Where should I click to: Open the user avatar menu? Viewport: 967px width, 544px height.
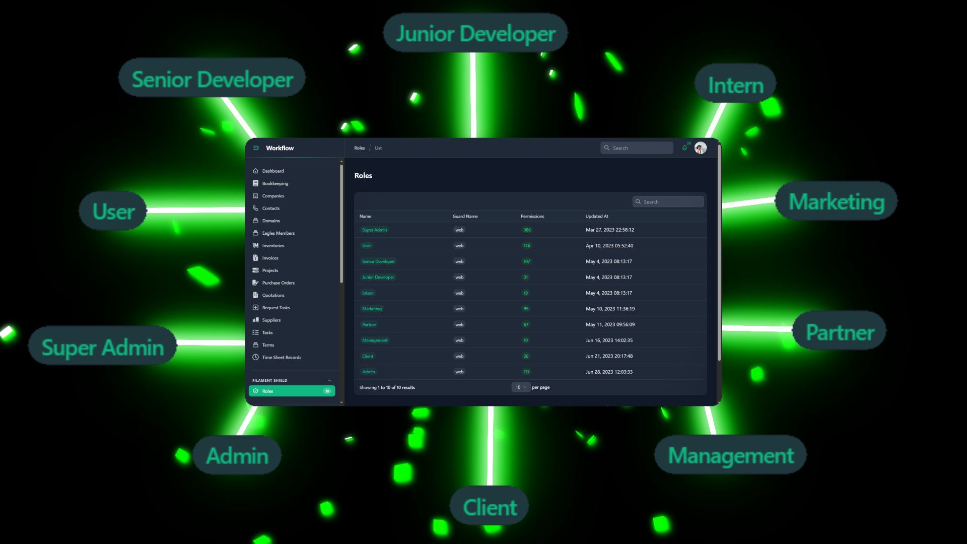pyautogui.click(x=701, y=148)
